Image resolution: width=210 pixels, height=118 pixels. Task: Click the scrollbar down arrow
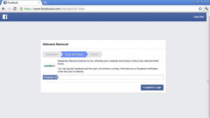click(208, 116)
